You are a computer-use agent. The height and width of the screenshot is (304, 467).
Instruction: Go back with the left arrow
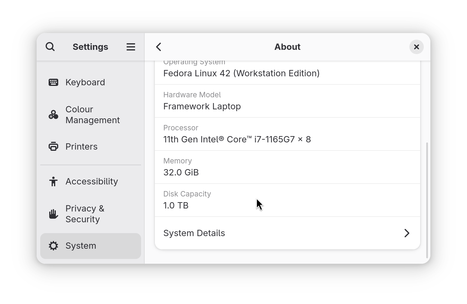coord(159,47)
